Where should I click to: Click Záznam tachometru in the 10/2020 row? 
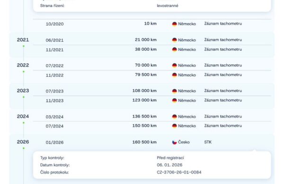[223, 24]
